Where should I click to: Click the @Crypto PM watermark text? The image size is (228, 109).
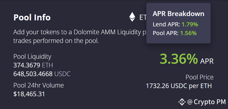coord(207,102)
